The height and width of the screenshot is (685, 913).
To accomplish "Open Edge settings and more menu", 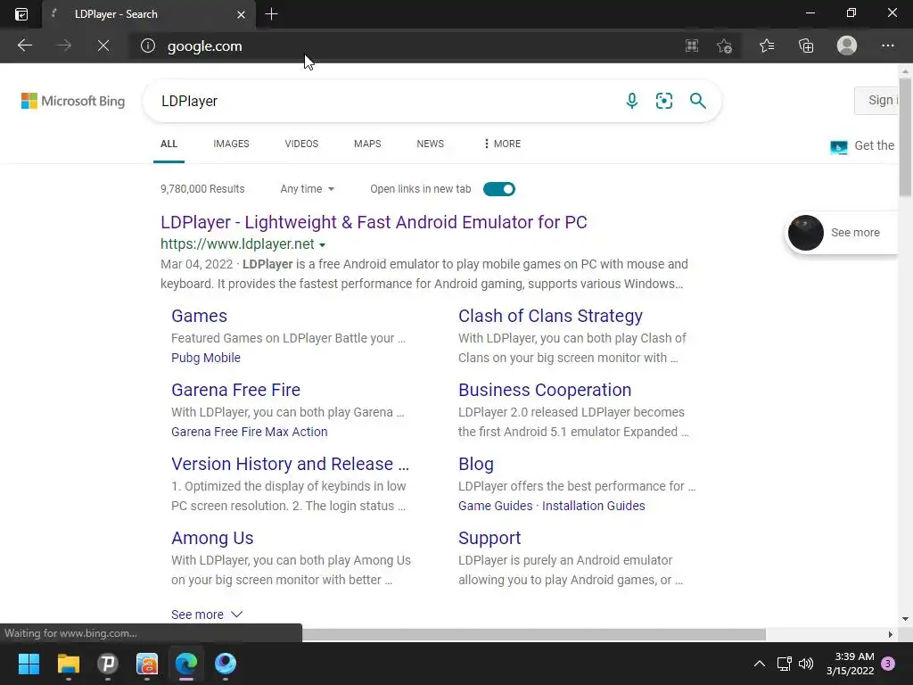I will click(887, 45).
